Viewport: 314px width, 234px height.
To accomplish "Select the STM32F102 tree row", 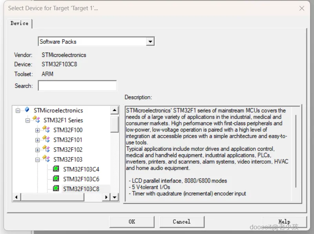I will pyautogui.click(x=68, y=150).
